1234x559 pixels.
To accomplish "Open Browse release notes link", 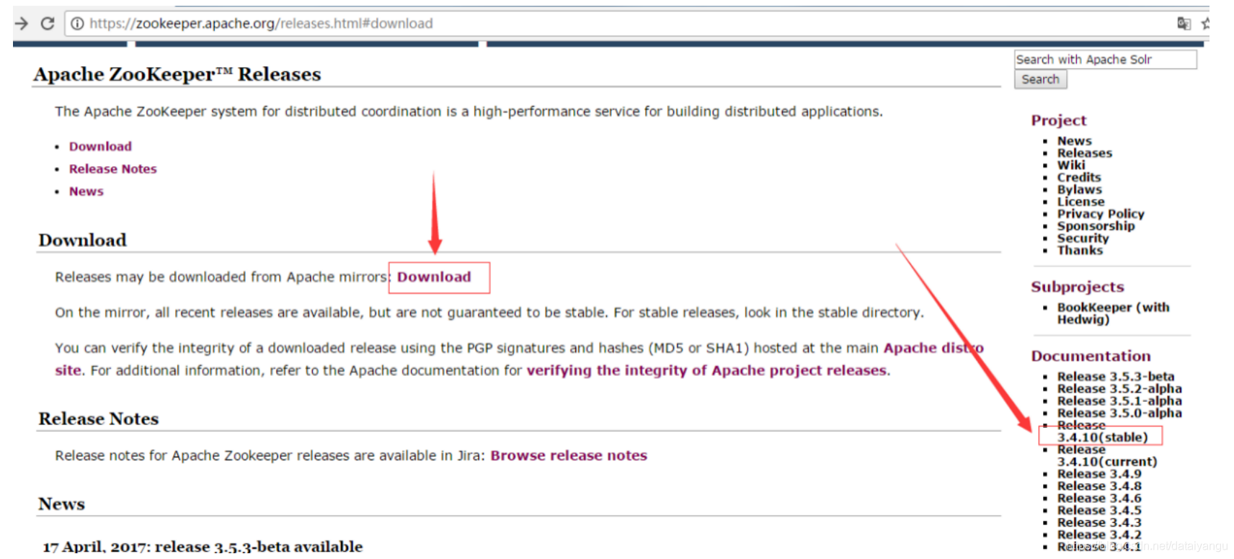I will pos(569,456).
